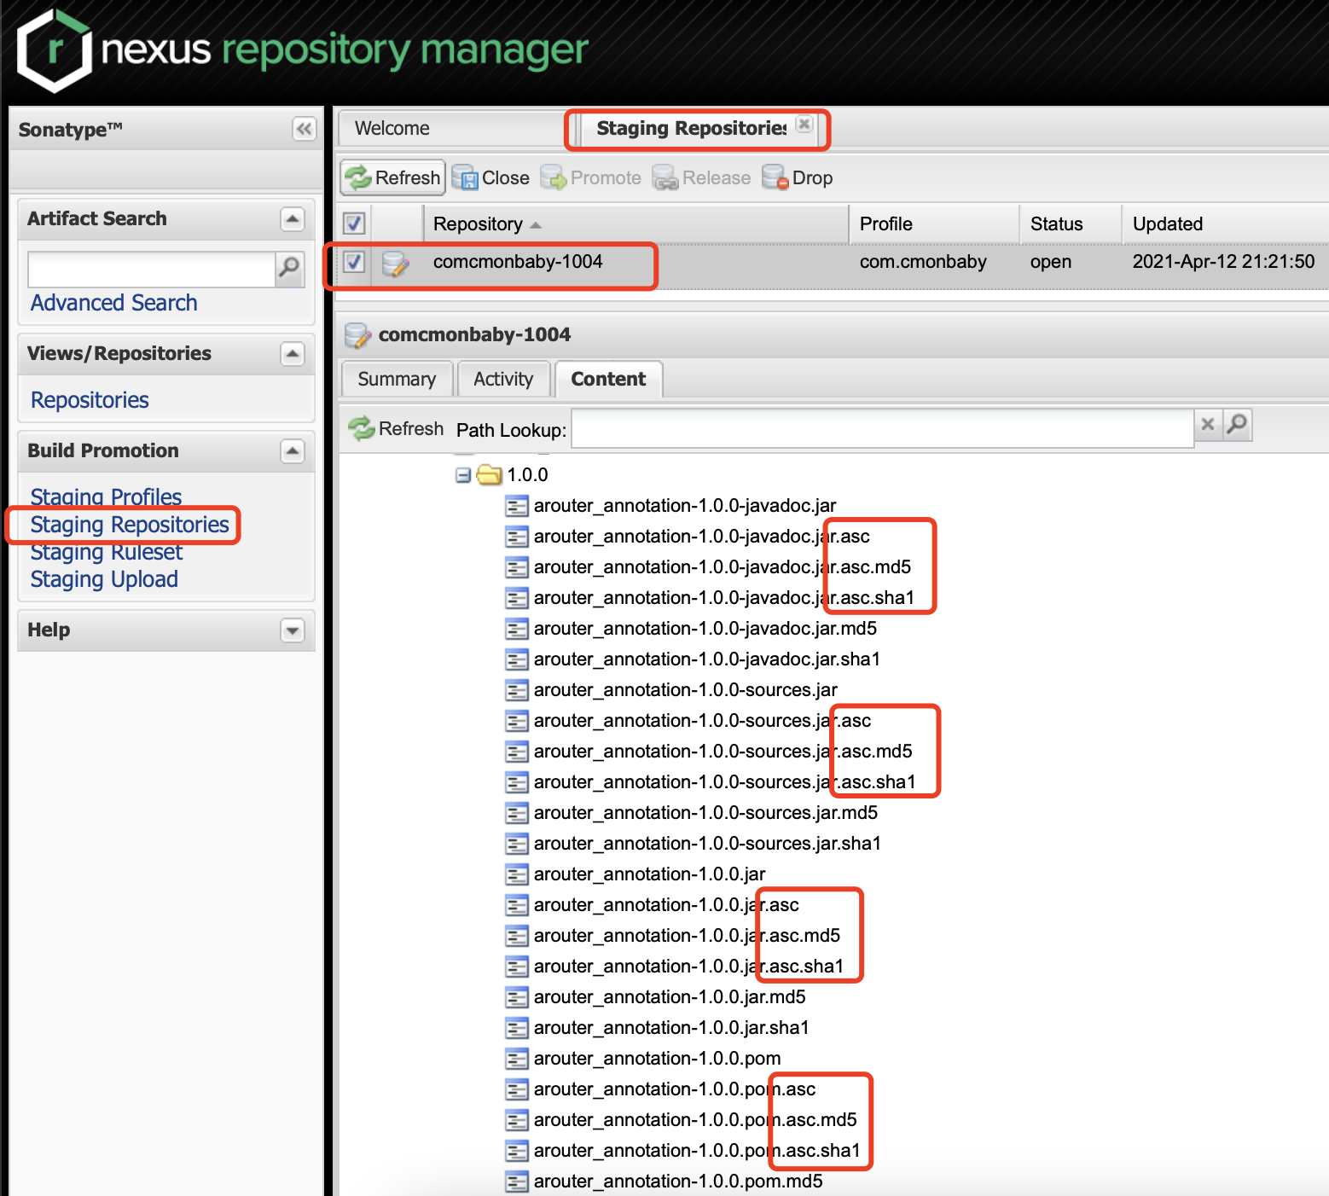Viewport: 1329px width, 1196px height.
Task: Collapse the Views/Repositories panel
Action: coord(293,354)
